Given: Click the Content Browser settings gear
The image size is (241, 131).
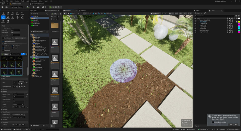Looking at the screenshot, I should click(x=61, y=14).
